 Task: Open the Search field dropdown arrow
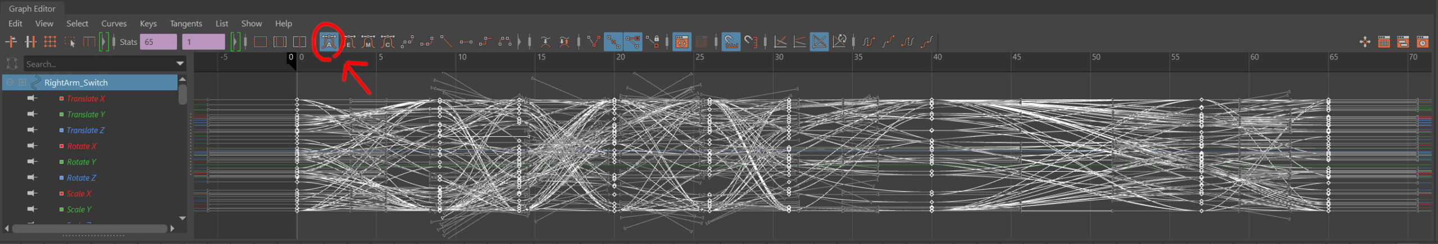point(180,64)
